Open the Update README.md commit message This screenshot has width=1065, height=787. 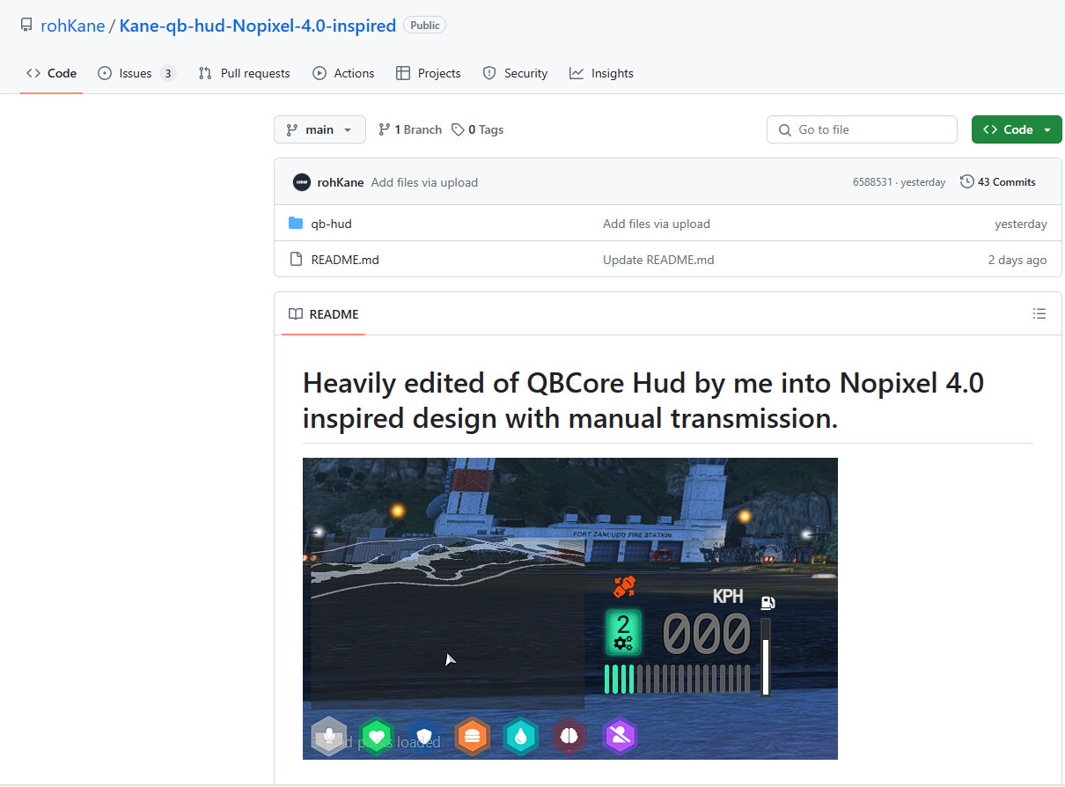point(658,260)
